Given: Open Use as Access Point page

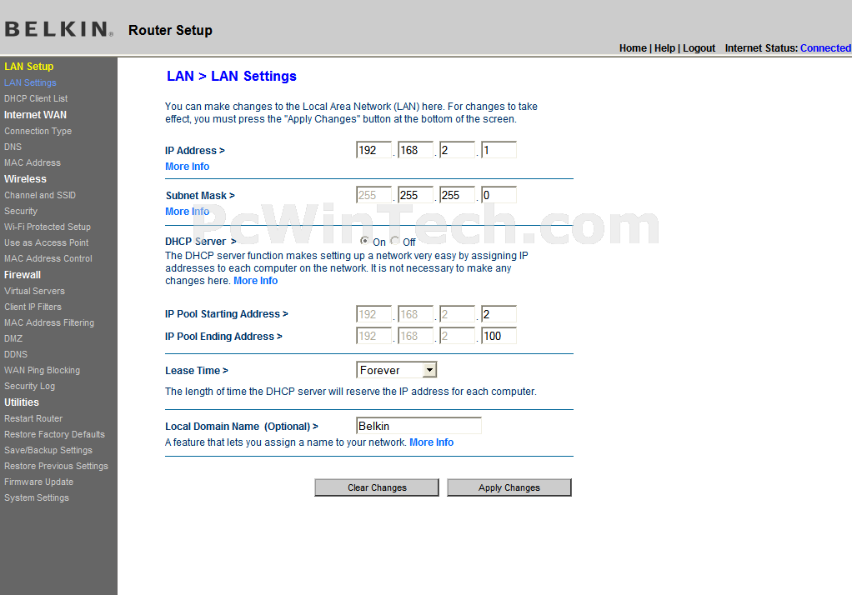Looking at the screenshot, I should pyautogui.click(x=46, y=242).
